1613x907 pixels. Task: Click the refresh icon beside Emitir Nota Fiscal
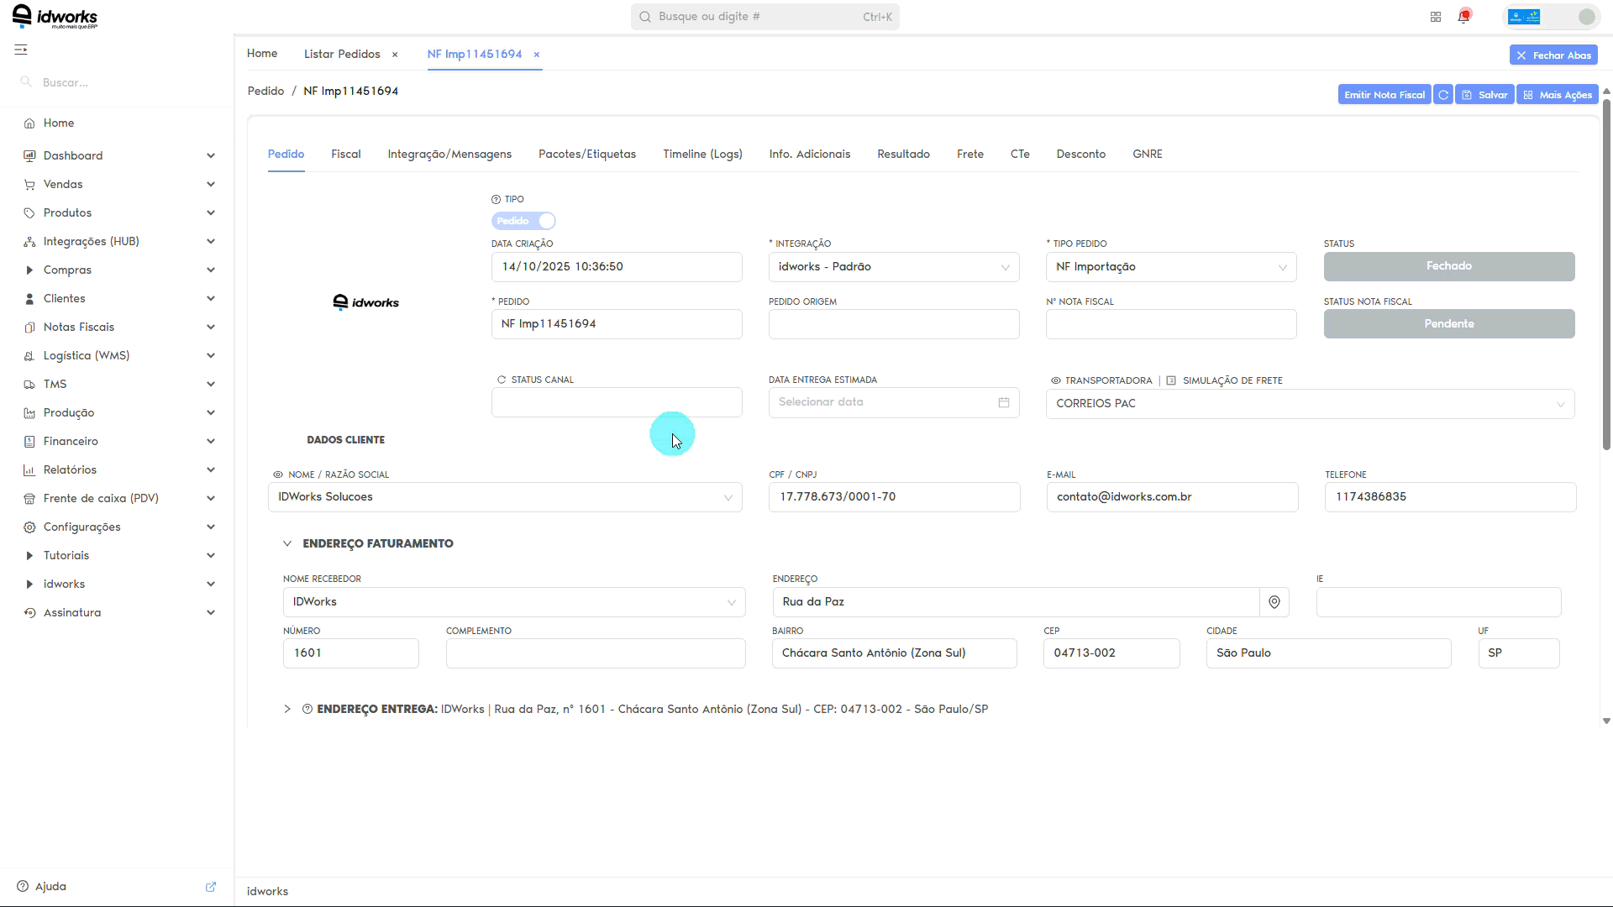[1443, 95]
